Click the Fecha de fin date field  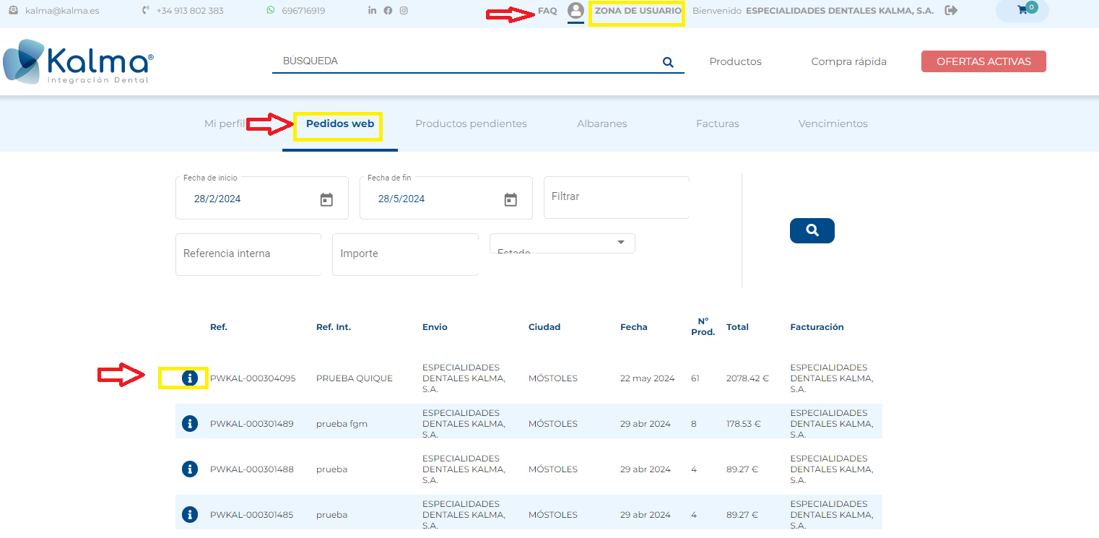tap(446, 198)
